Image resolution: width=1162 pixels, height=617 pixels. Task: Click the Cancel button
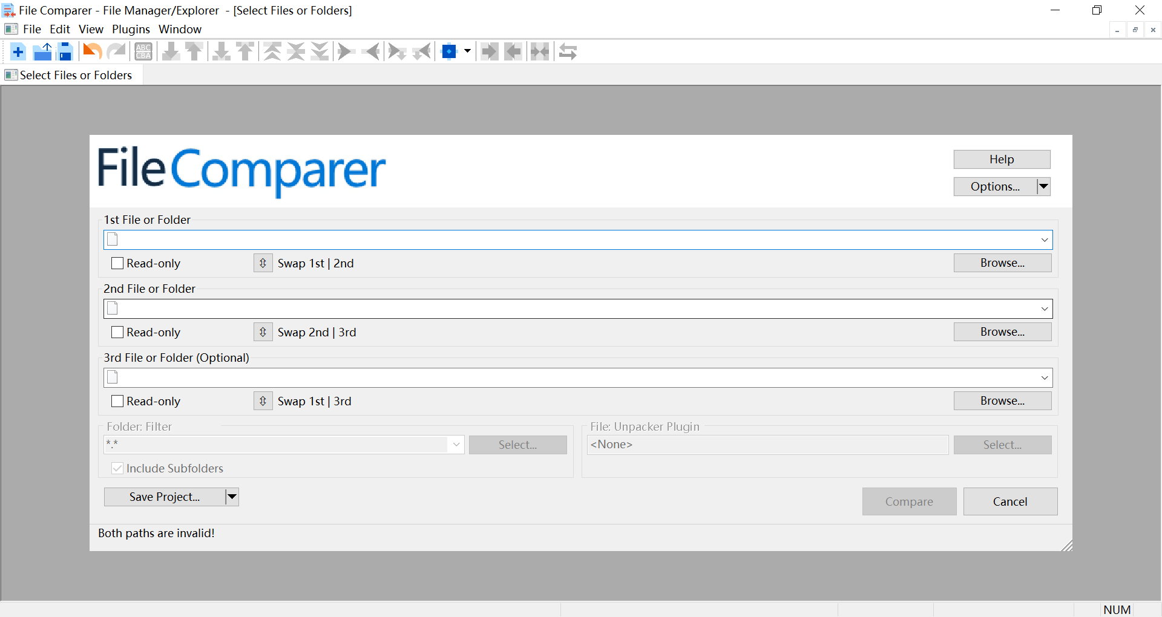[x=1010, y=501]
